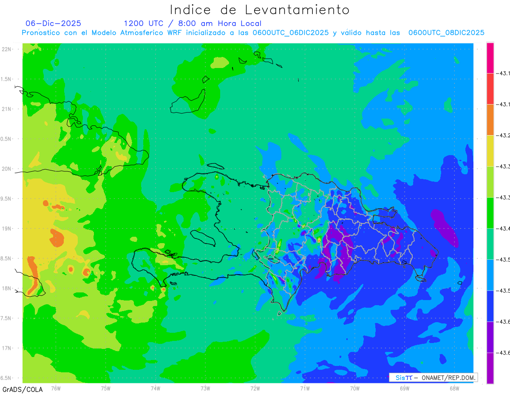Click the '75W' longitude label
This screenshot has height=394, width=510.
coord(105,388)
